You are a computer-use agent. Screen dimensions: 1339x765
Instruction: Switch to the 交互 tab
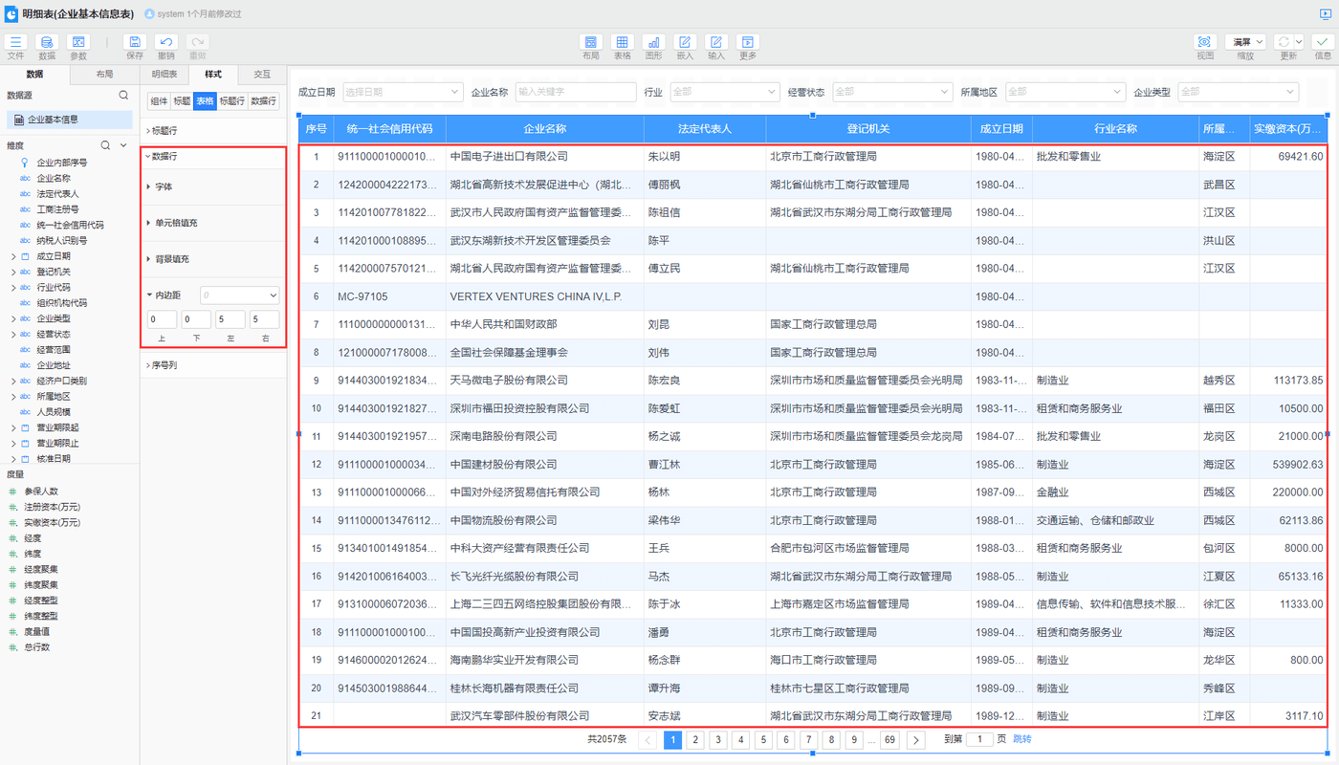[x=261, y=74]
